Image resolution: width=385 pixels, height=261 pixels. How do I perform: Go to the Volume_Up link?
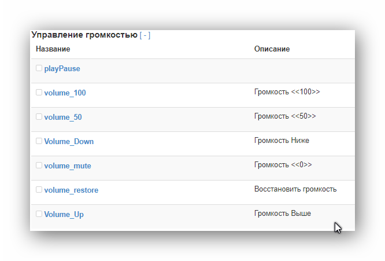(64, 215)
